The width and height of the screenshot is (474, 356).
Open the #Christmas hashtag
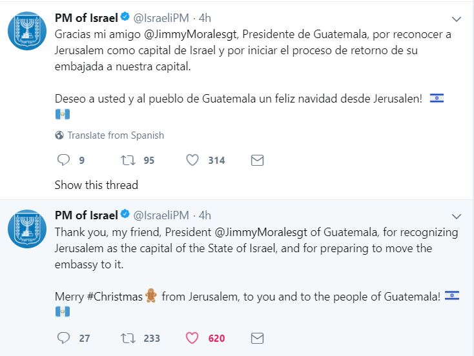point(114,297)
